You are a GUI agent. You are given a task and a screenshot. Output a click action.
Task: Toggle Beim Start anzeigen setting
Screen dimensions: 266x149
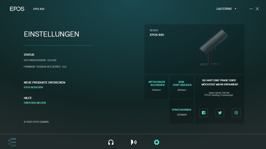(182, 87)
